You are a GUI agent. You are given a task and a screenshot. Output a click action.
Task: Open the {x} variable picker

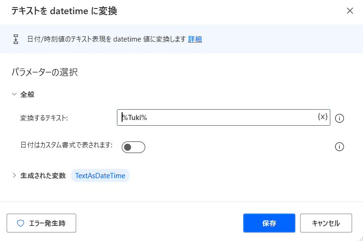(x=322, y=117)
